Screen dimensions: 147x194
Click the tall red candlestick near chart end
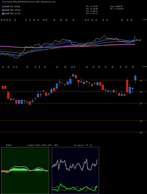(x=127, y=86)
